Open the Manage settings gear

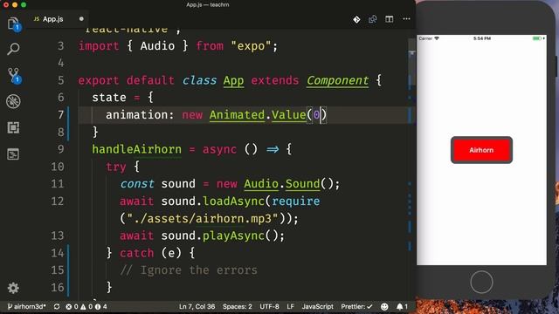coord(13,288)
